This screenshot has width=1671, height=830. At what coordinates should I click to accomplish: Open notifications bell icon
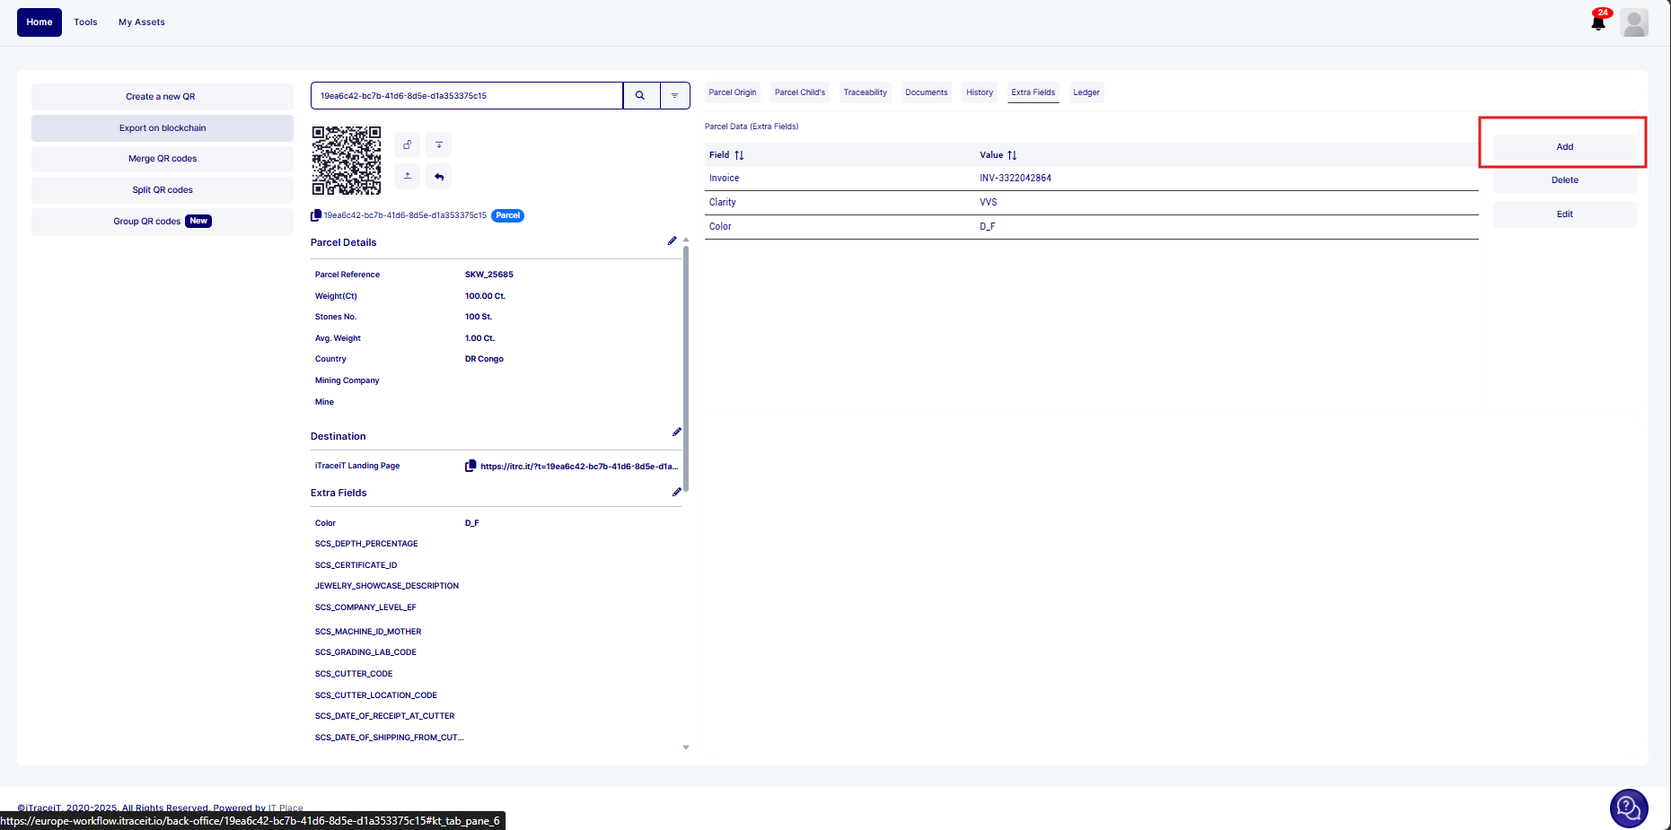point(1598,22)
